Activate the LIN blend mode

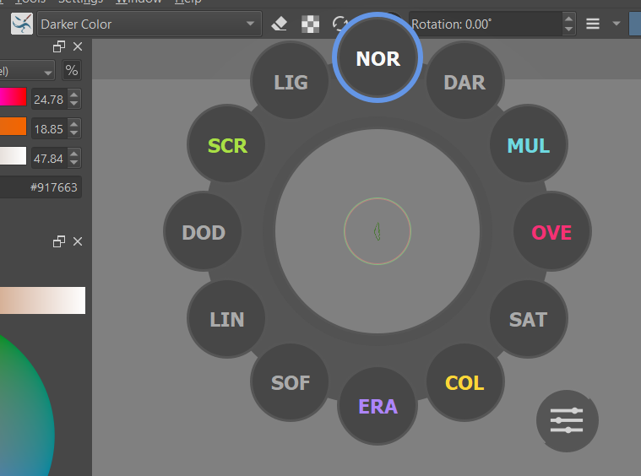click(x=227, y=319)
